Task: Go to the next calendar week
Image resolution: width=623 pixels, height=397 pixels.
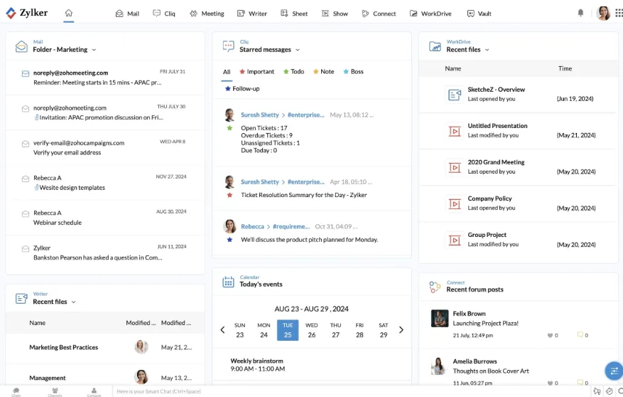Action: (x=401, y=330)
